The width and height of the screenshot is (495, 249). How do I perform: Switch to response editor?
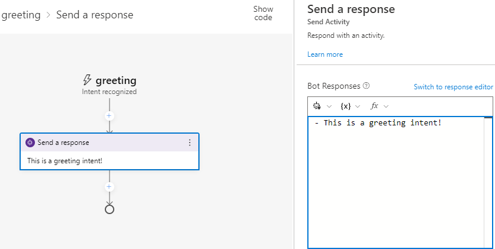[x=453, y=87]
